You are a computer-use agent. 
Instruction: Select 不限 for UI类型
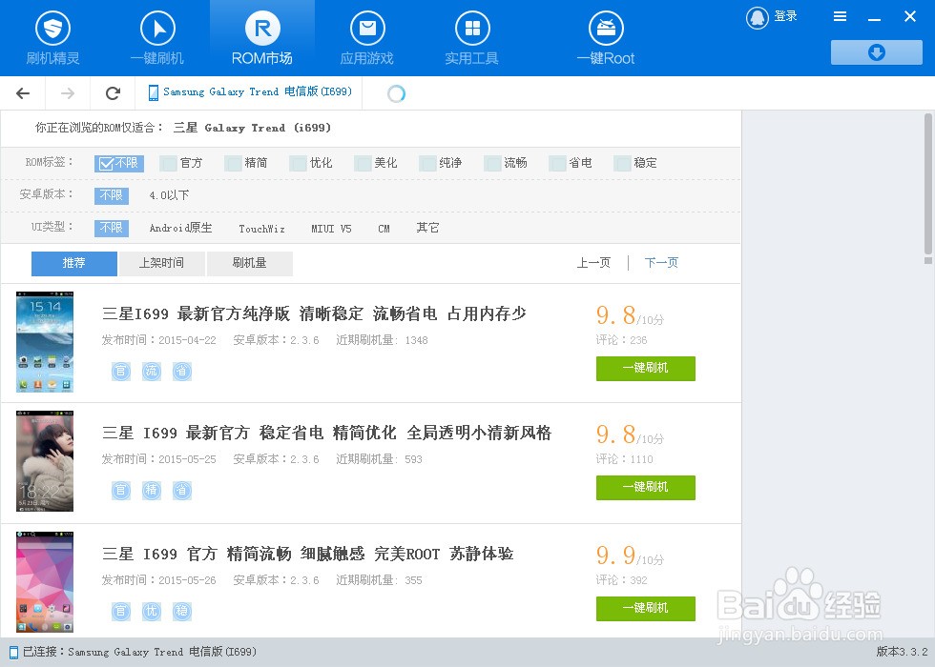click(x=112, y=228)
